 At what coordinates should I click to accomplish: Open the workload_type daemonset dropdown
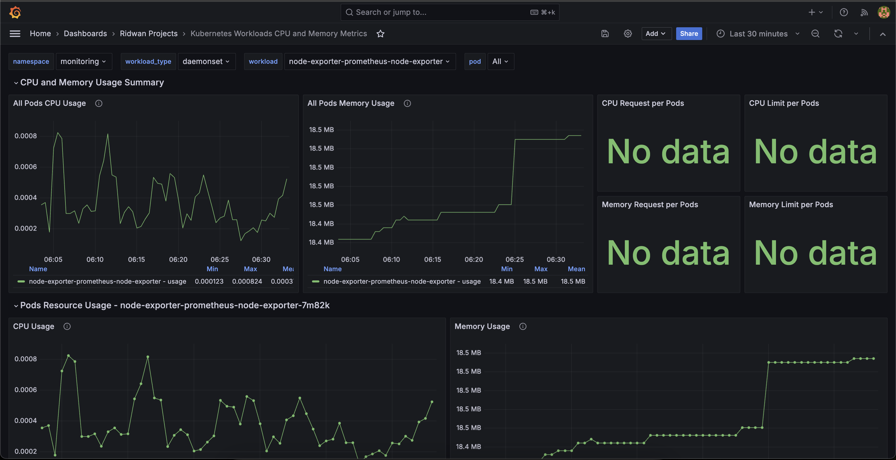(206, 62)
